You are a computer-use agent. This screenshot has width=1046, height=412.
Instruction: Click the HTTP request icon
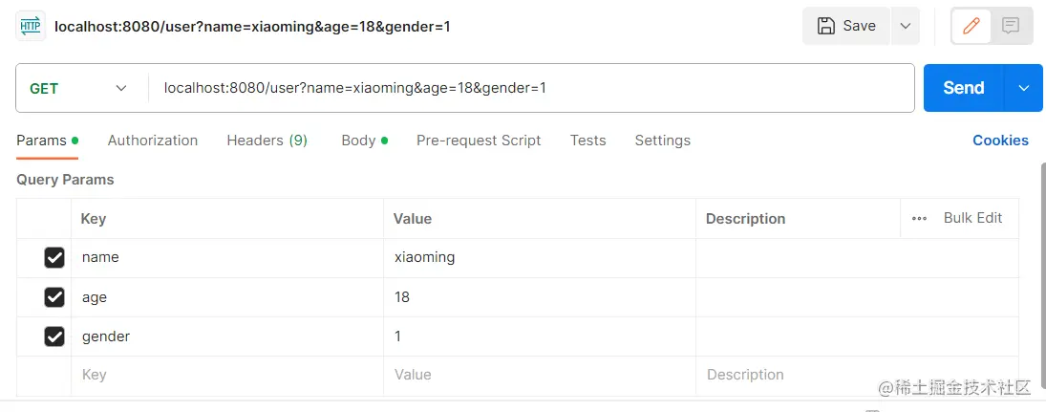pos(31,26)
